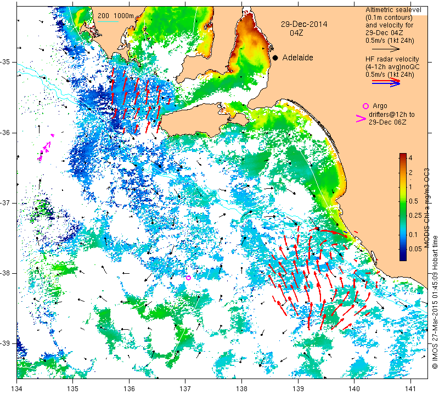Click '0.5m/s (1kt 24h)' above red-blue arrows
Viewport: 439px width, 395px height.
click(x=390, y=75)
